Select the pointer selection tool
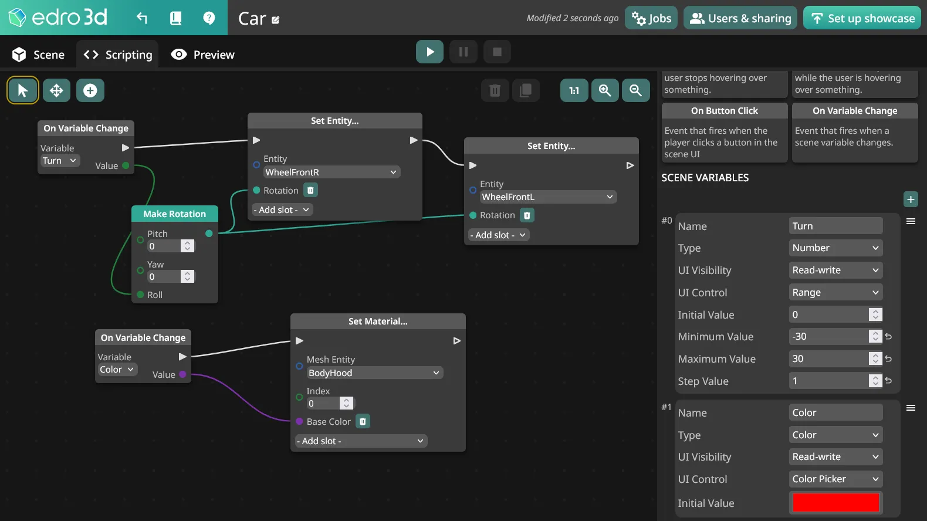This screenshot has height=521, width=927. [x=23, y=90]
